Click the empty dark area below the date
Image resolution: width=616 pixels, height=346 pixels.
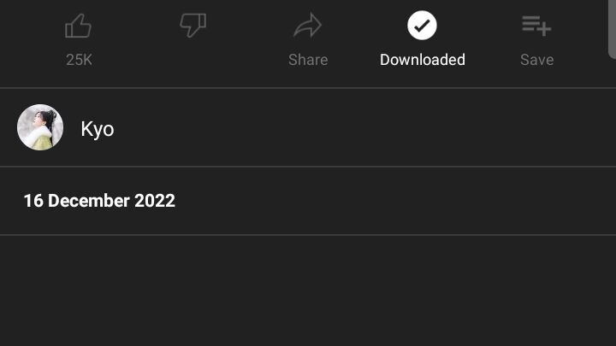pos(308,290)
